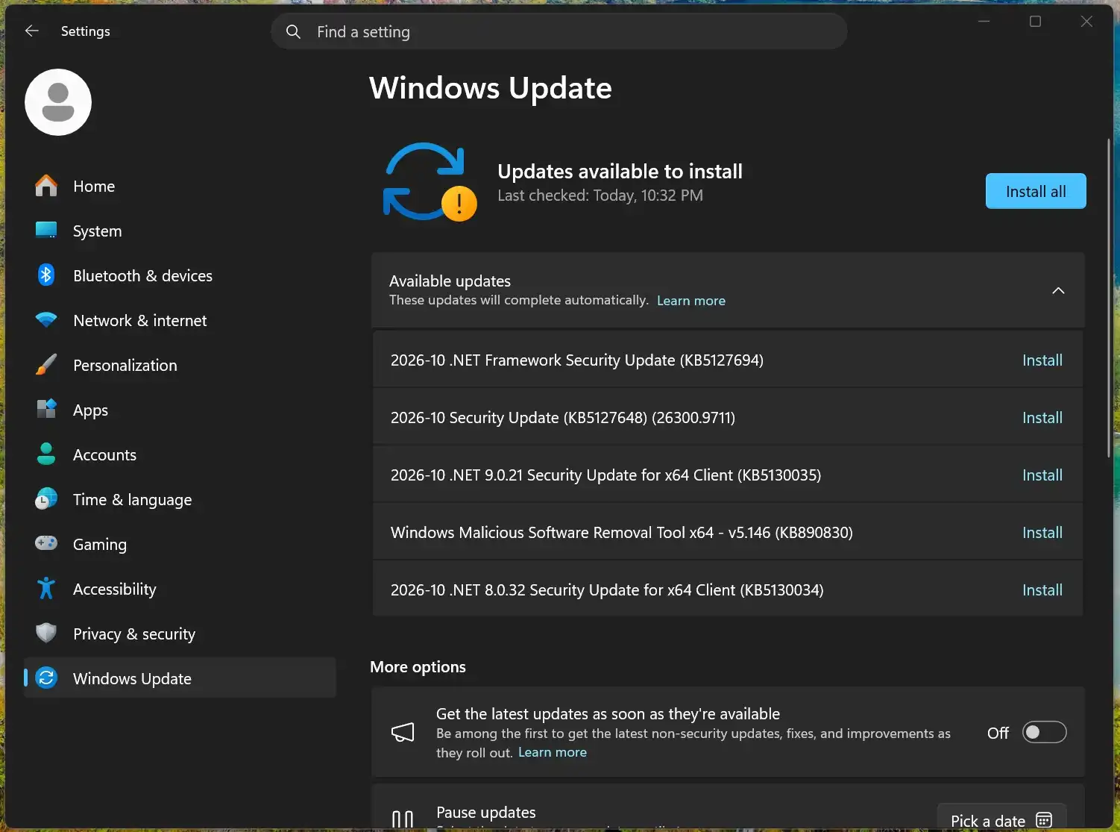Install .NET 9.0.21 Security Update KB5130035
The height and width of the screenshot is (832, 1120).
1042,475
